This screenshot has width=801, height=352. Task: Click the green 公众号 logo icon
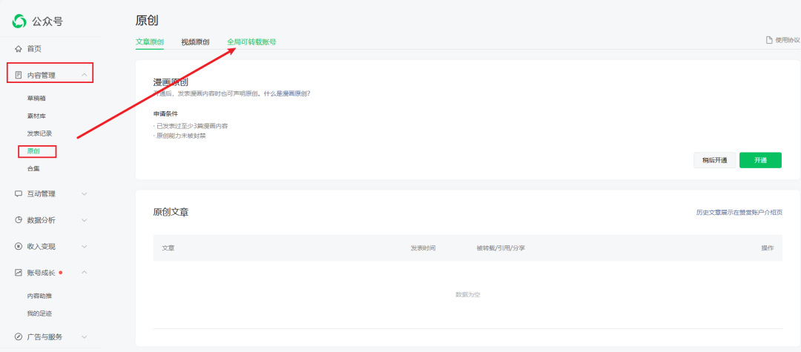[x=19, y=21]
